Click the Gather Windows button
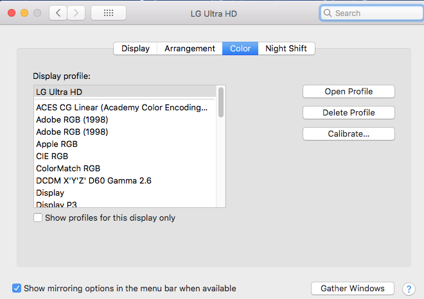This screenshot has width=424, height=299. pos(352,289)
